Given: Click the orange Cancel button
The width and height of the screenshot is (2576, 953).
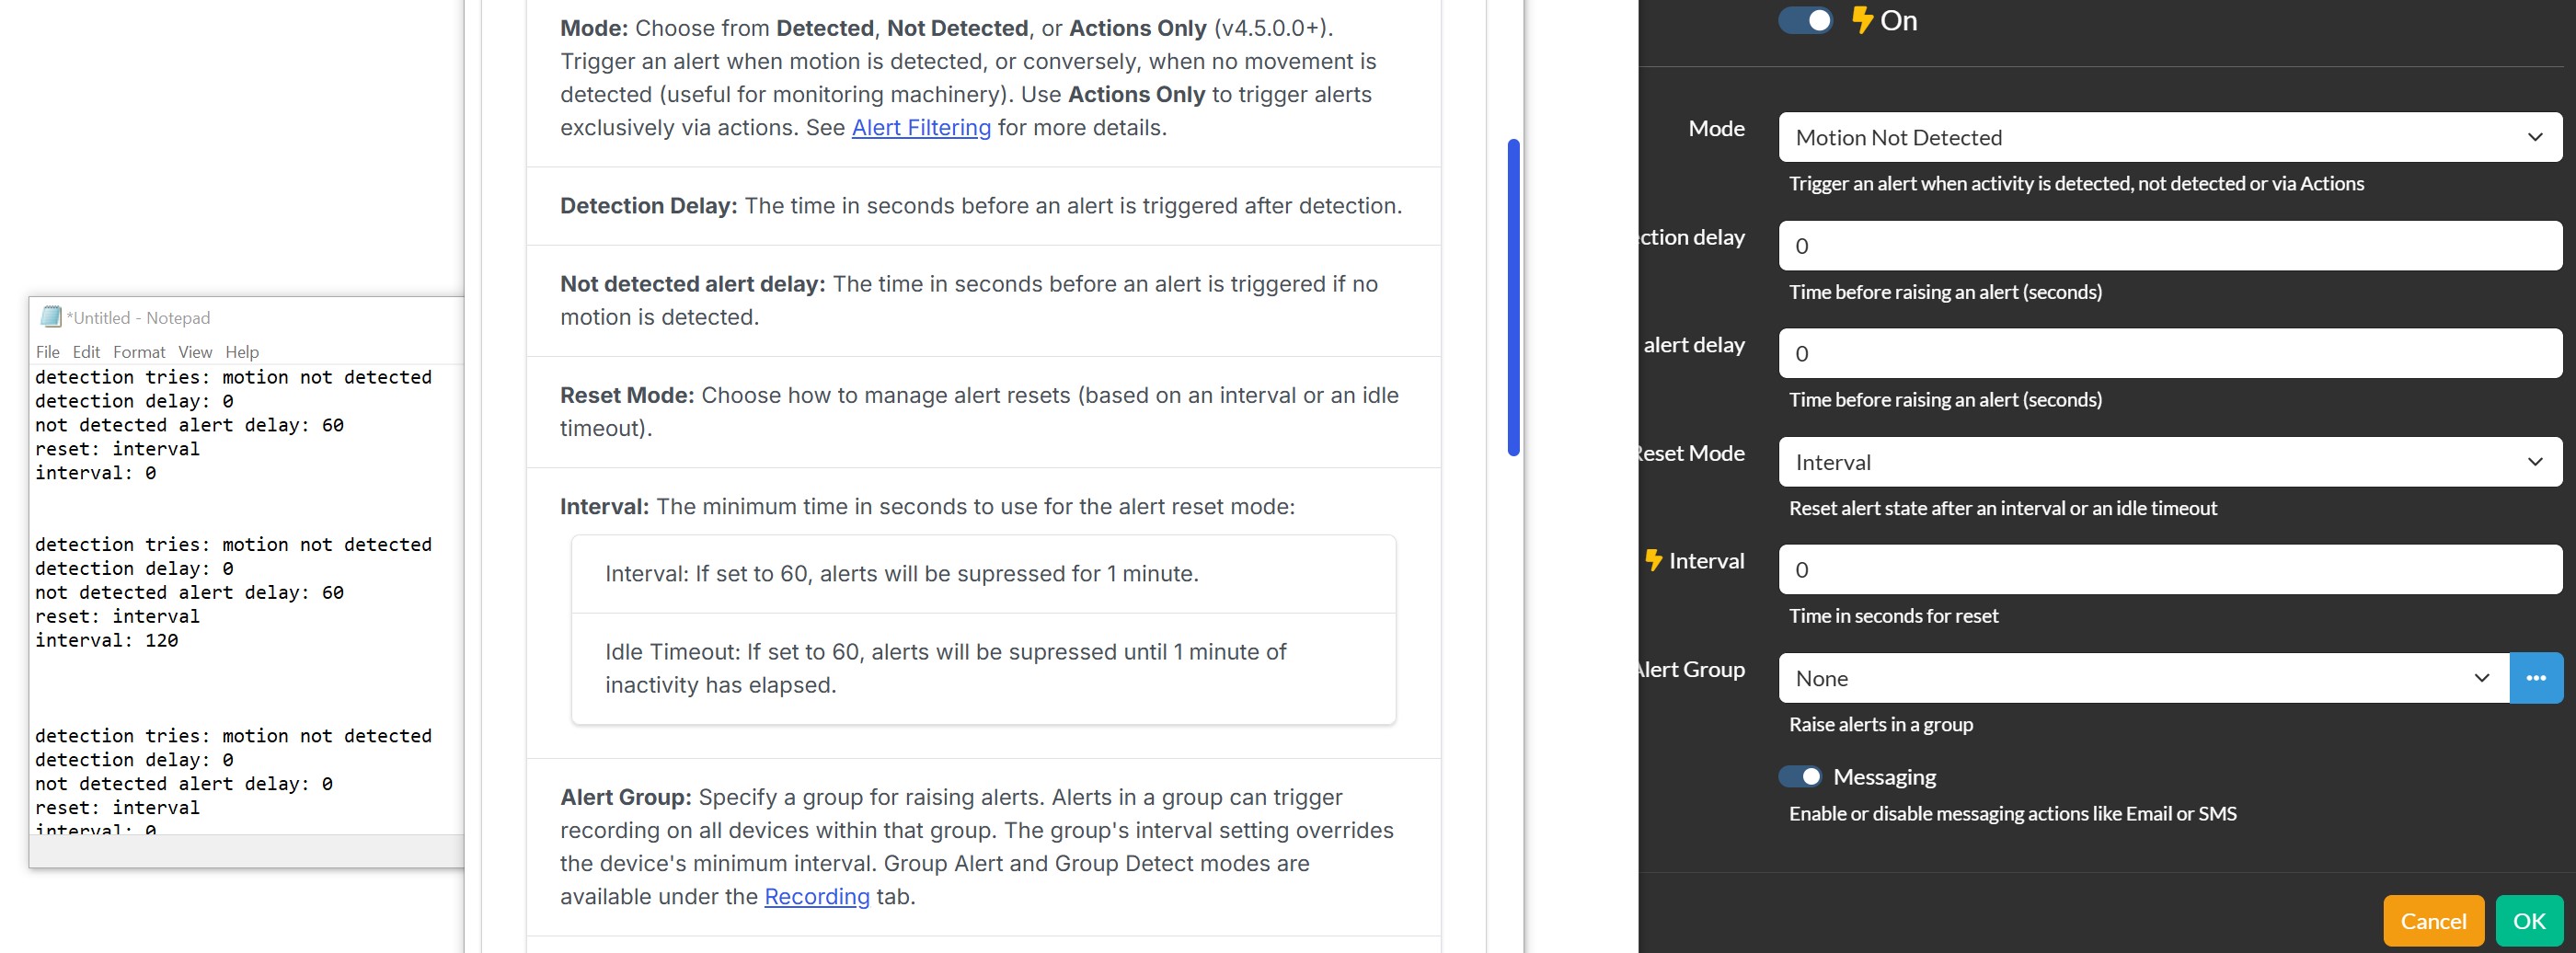Looking at the screenshot, I should click(2433, 921).
